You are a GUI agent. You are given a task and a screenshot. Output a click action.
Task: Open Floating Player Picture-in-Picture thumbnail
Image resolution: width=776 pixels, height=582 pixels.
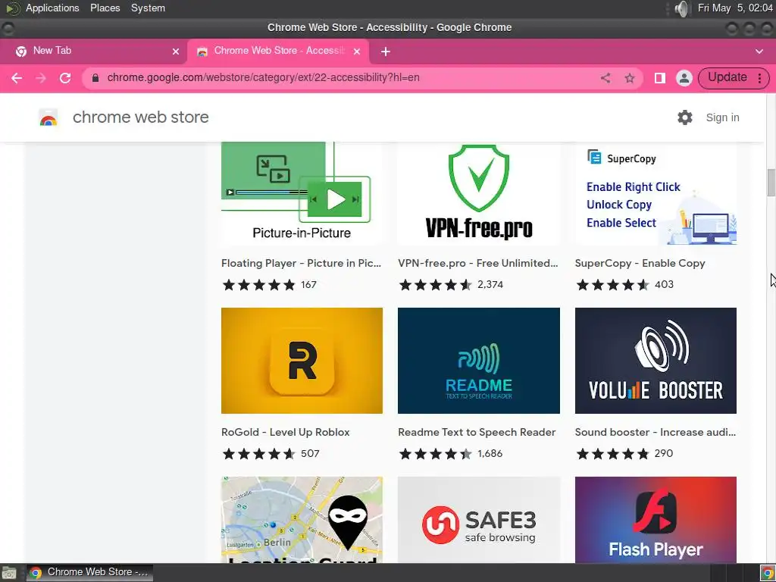point(302,193)
